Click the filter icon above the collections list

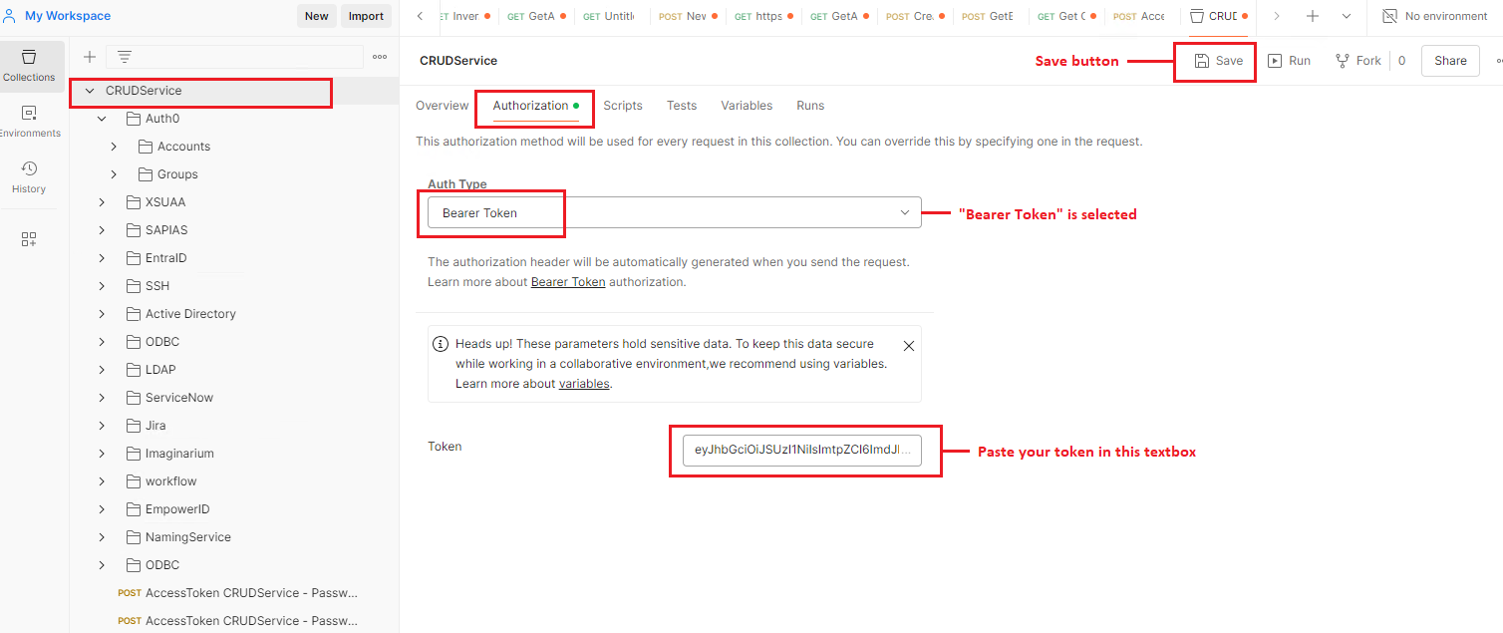(125, 57)
